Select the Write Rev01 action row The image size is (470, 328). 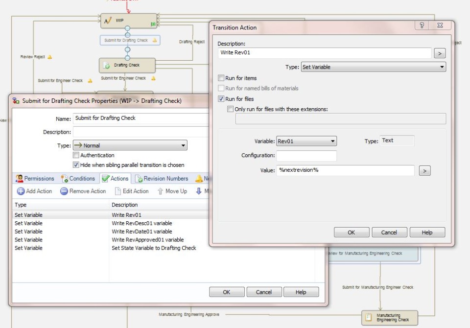click(x=111, y=215)
